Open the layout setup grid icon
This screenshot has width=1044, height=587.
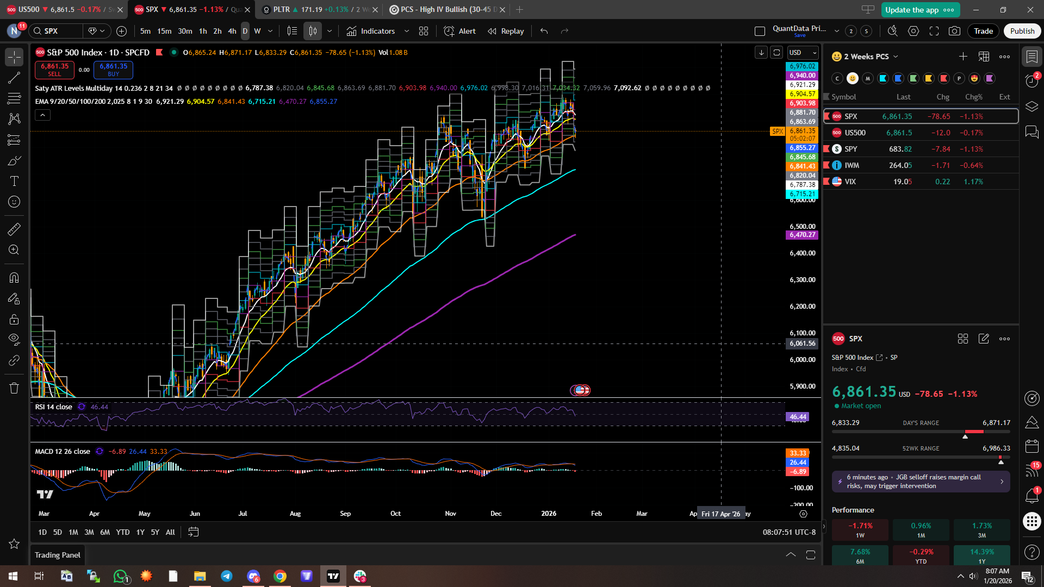pos(424,31)
